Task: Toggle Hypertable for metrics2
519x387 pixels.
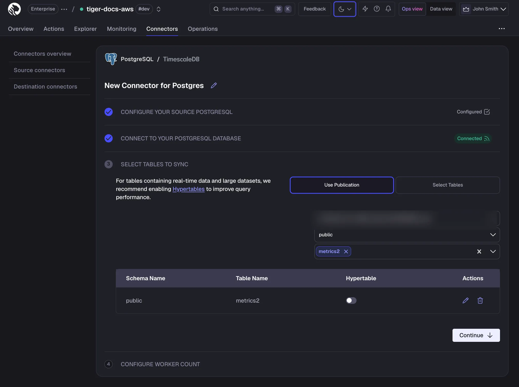Action: (x=351, y=301)
